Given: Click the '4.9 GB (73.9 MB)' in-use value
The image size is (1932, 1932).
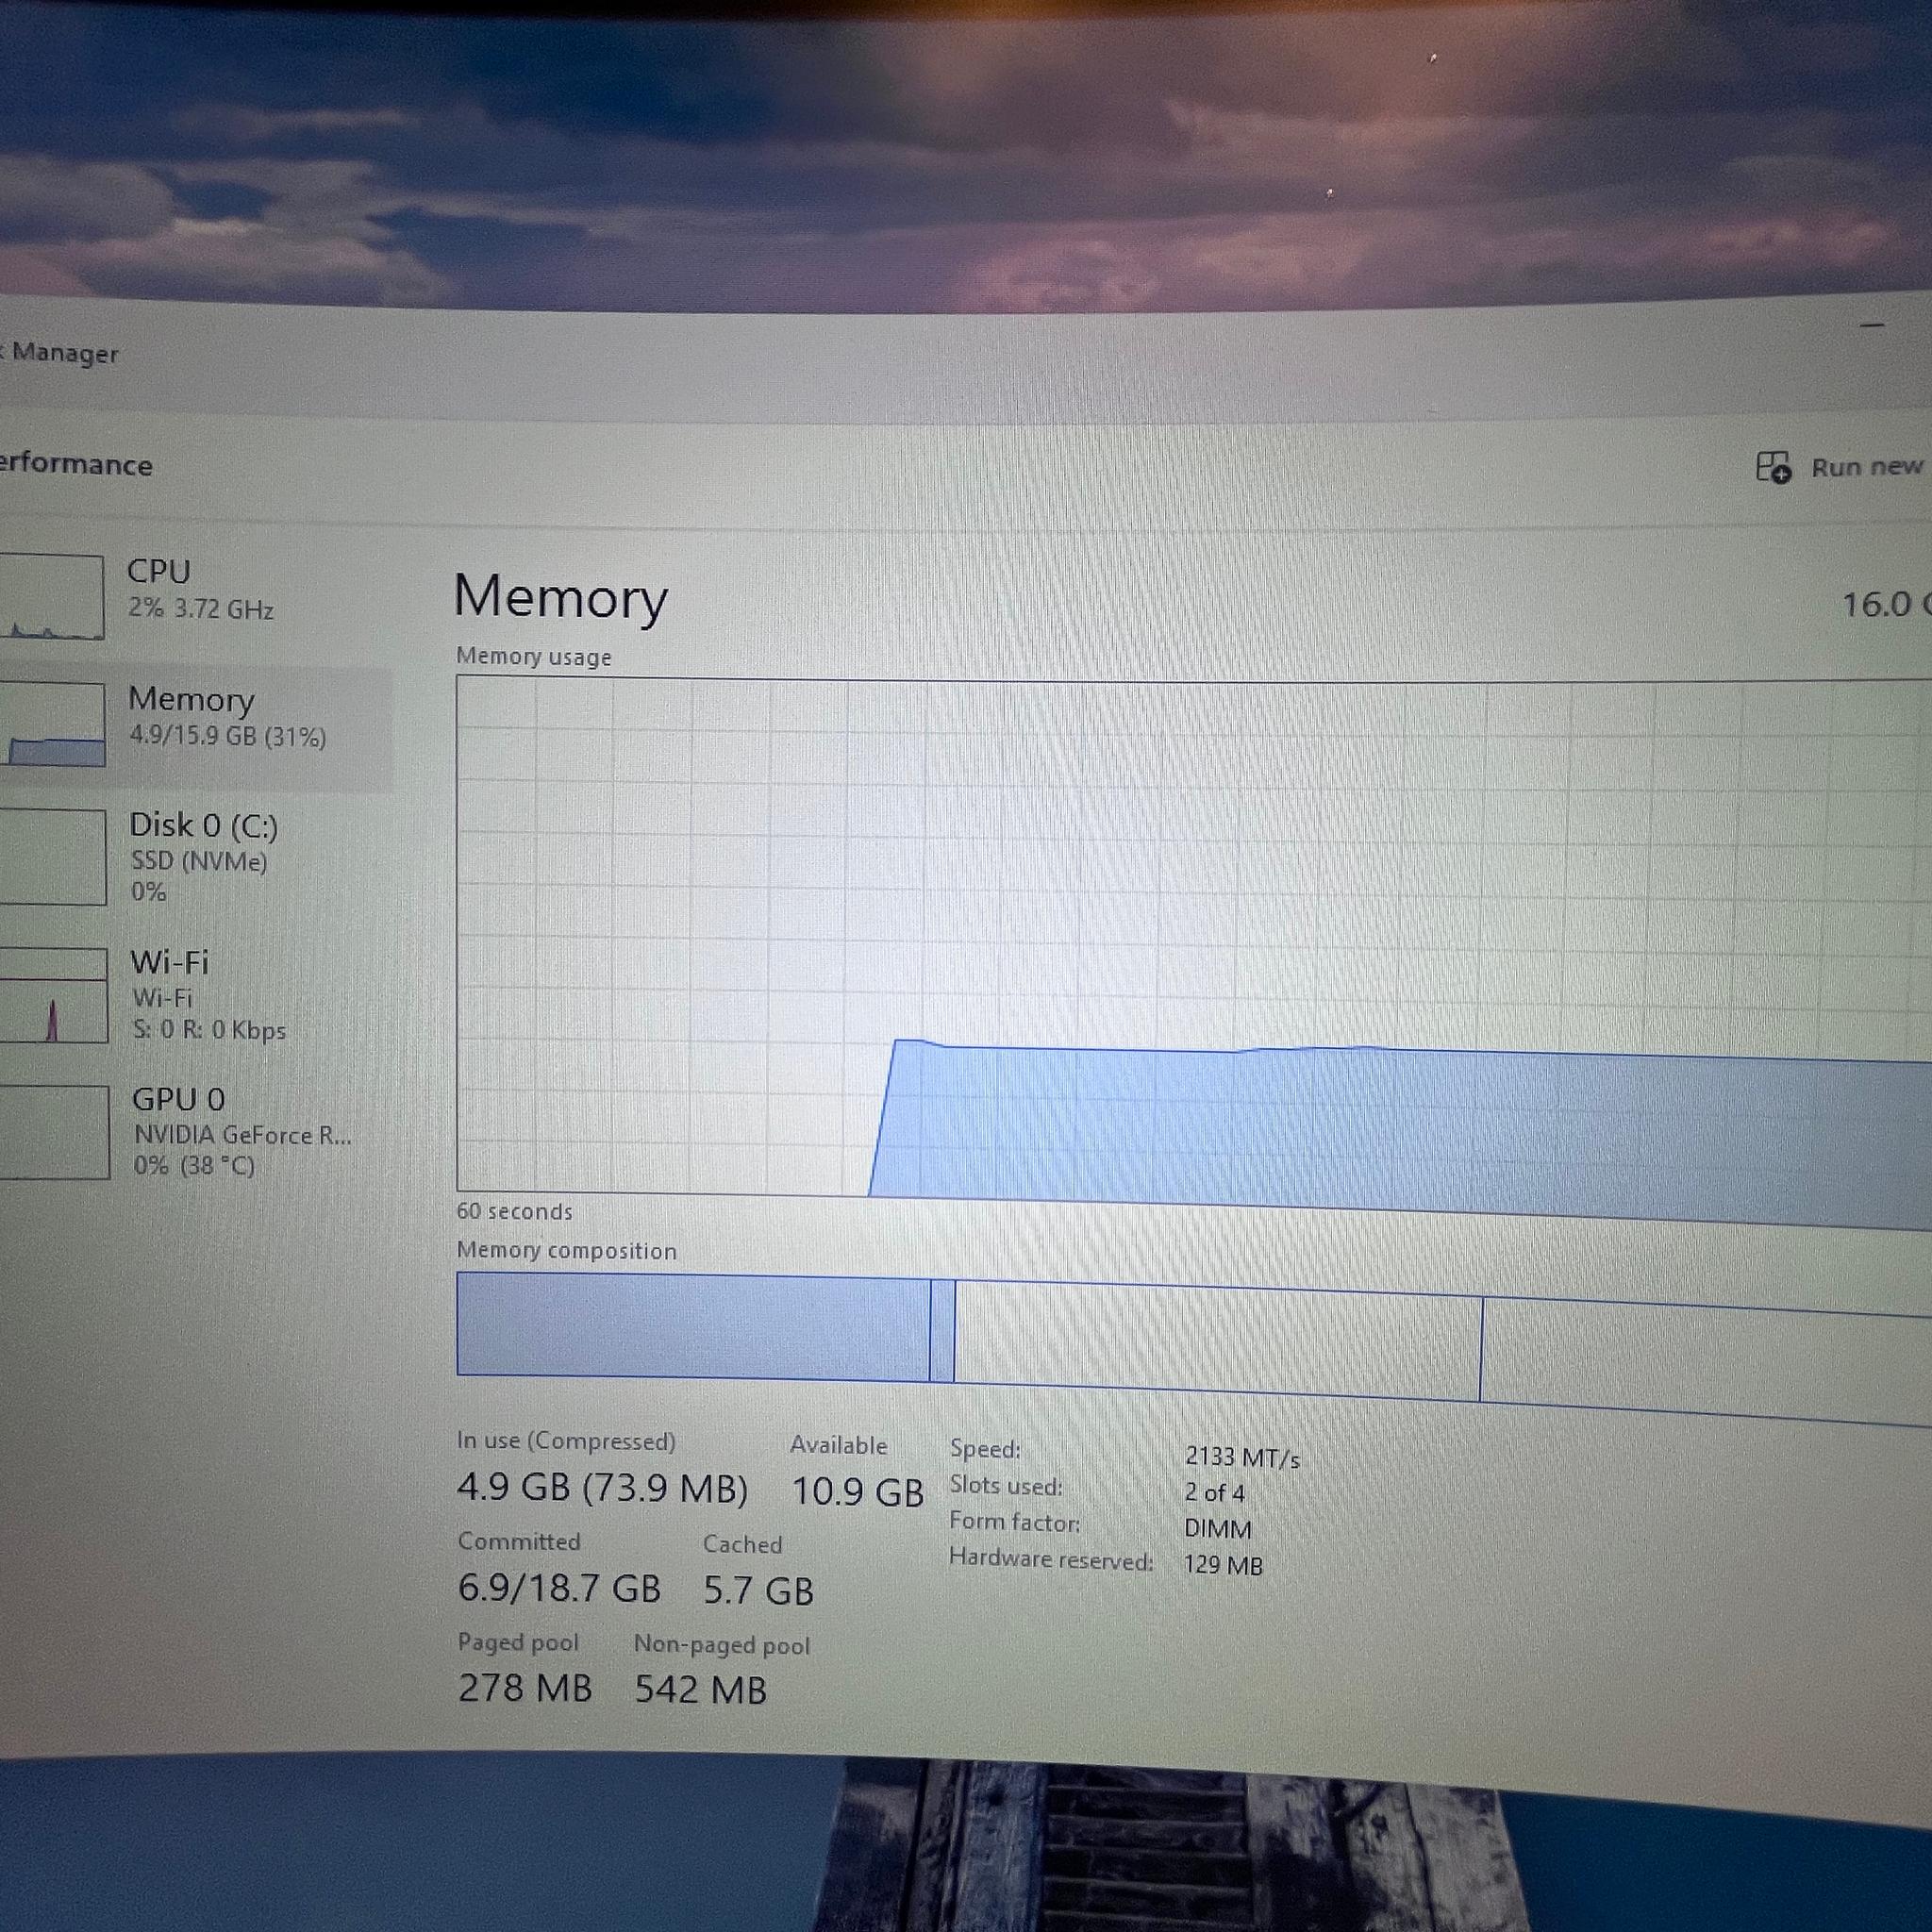Looking at the screenshot, I should coord(602,1488).
